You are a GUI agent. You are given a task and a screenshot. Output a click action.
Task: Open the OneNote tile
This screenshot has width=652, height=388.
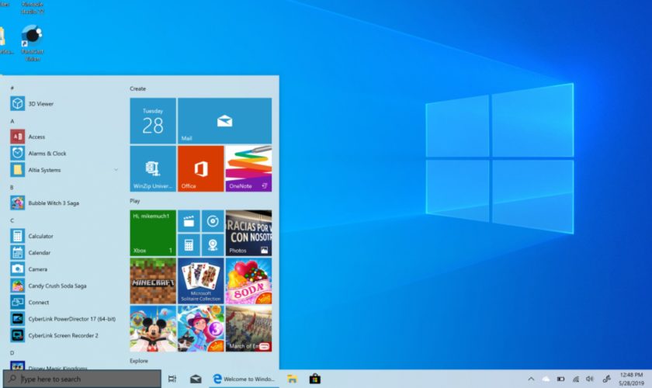(248, 168)
